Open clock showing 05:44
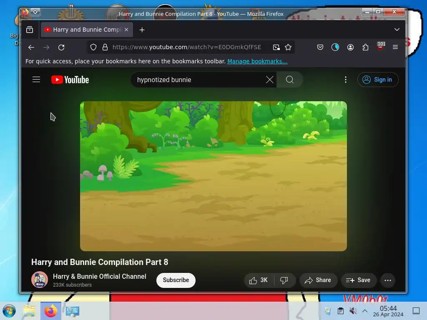The height and width of the screenshot is (320, 427). point(388,311)
